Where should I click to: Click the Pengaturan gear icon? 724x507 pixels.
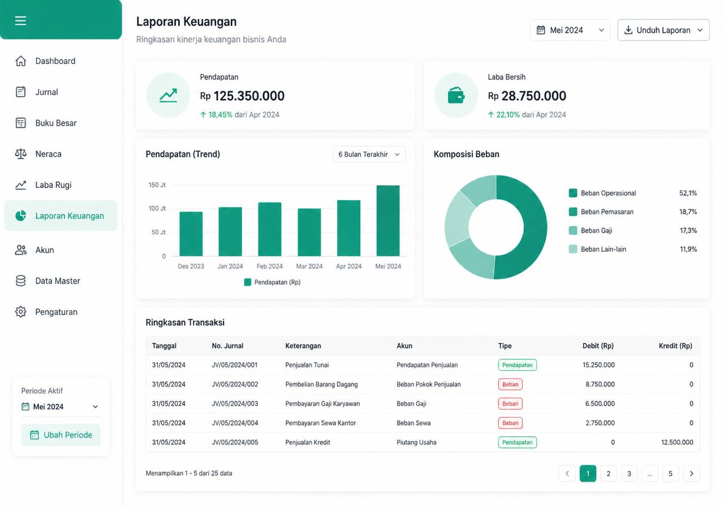coord(21,312)
